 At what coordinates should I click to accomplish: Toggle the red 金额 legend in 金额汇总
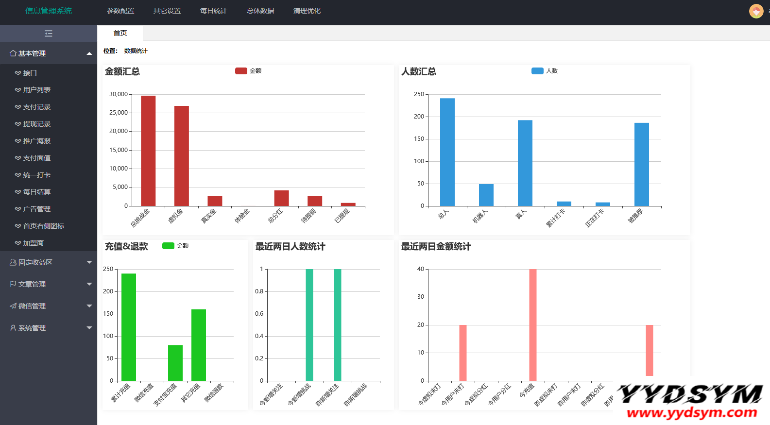[x=241, y=71]
